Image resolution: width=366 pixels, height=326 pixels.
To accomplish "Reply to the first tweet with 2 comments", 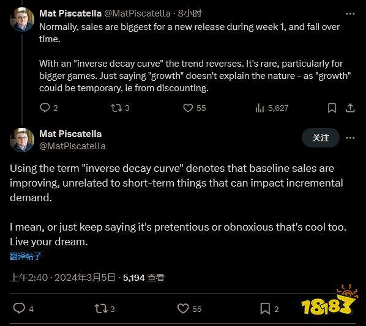I will coord(48,108).
